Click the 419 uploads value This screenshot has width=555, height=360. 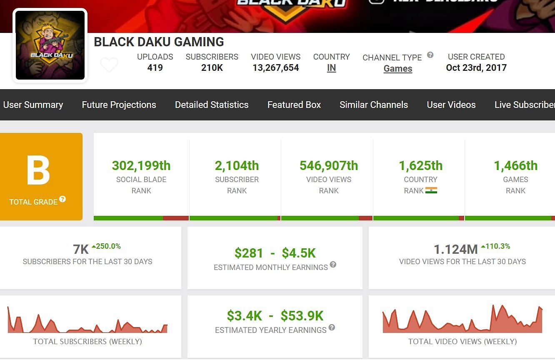coord(155,67)
